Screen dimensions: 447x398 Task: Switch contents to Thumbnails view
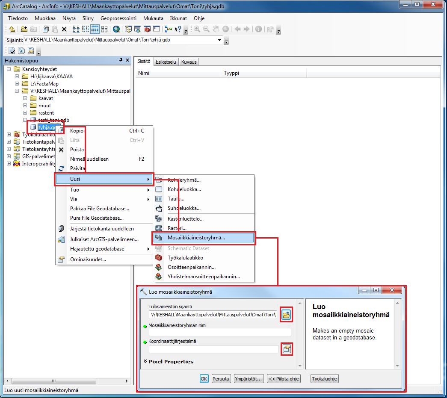click(104, 29)
